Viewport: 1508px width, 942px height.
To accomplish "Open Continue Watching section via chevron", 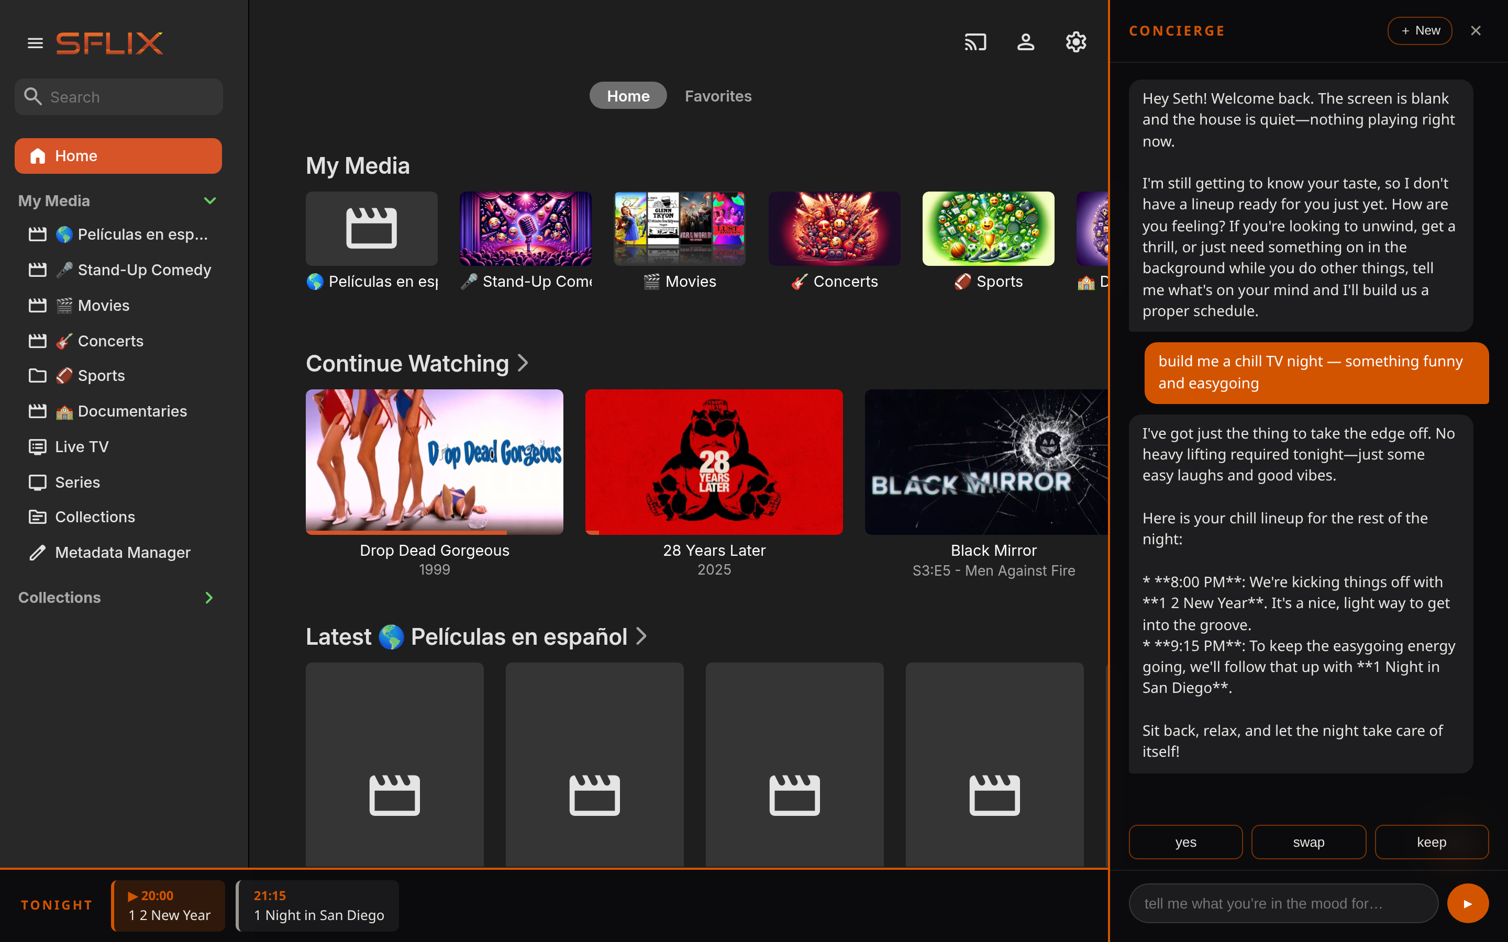I will tap(524, 363).
